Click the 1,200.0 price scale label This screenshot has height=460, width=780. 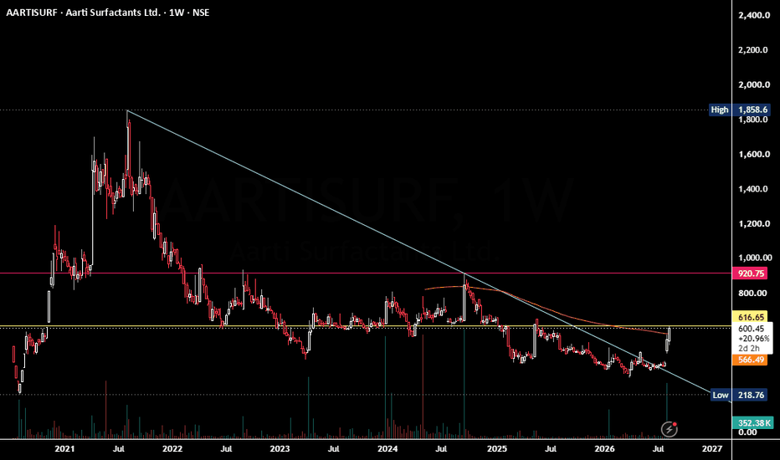coord(754,224)
